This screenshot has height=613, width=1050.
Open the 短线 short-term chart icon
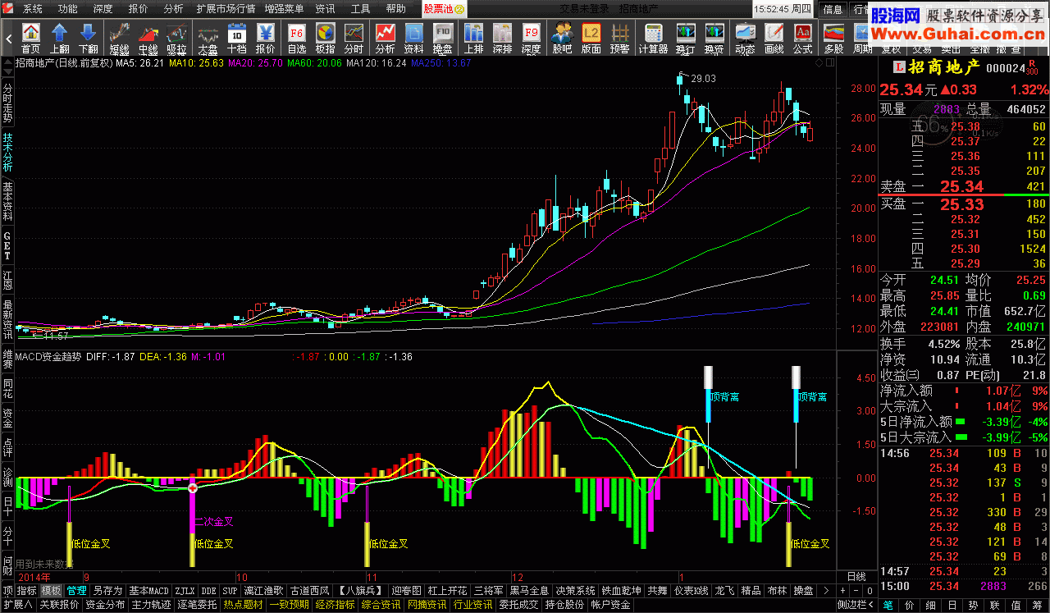click(119, 38)
